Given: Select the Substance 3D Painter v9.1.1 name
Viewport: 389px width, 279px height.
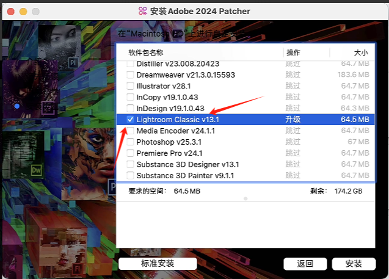Looking at the screenshot, I should click(x=185, y=176).
